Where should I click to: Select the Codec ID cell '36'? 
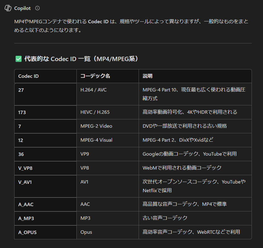click(45, 154)
